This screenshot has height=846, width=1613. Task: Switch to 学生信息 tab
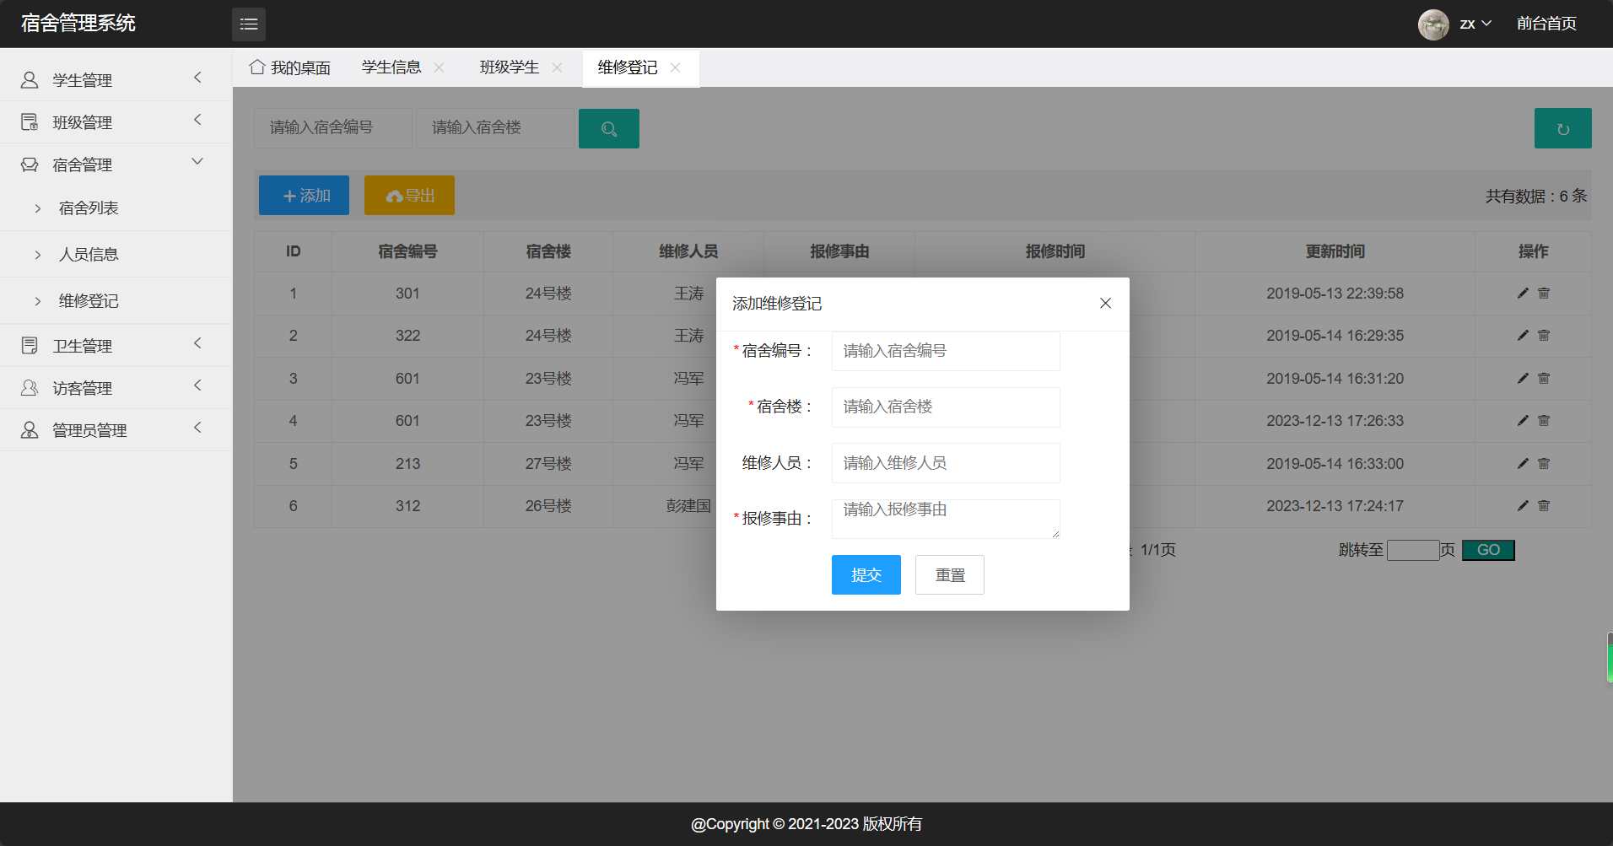click(x=391, y=67)
